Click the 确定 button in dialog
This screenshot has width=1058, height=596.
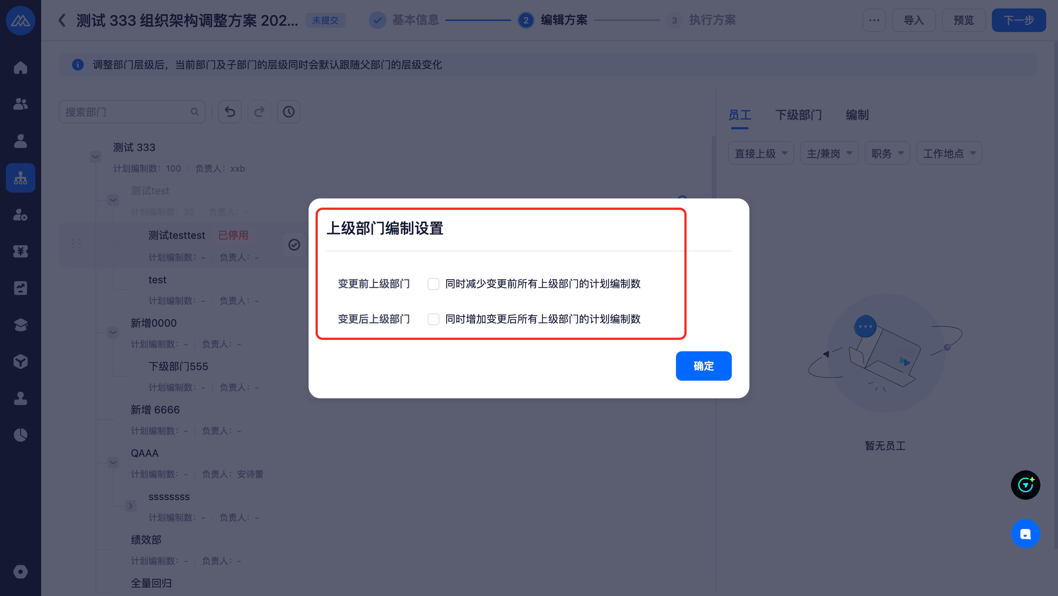click(x=703, y=366)
